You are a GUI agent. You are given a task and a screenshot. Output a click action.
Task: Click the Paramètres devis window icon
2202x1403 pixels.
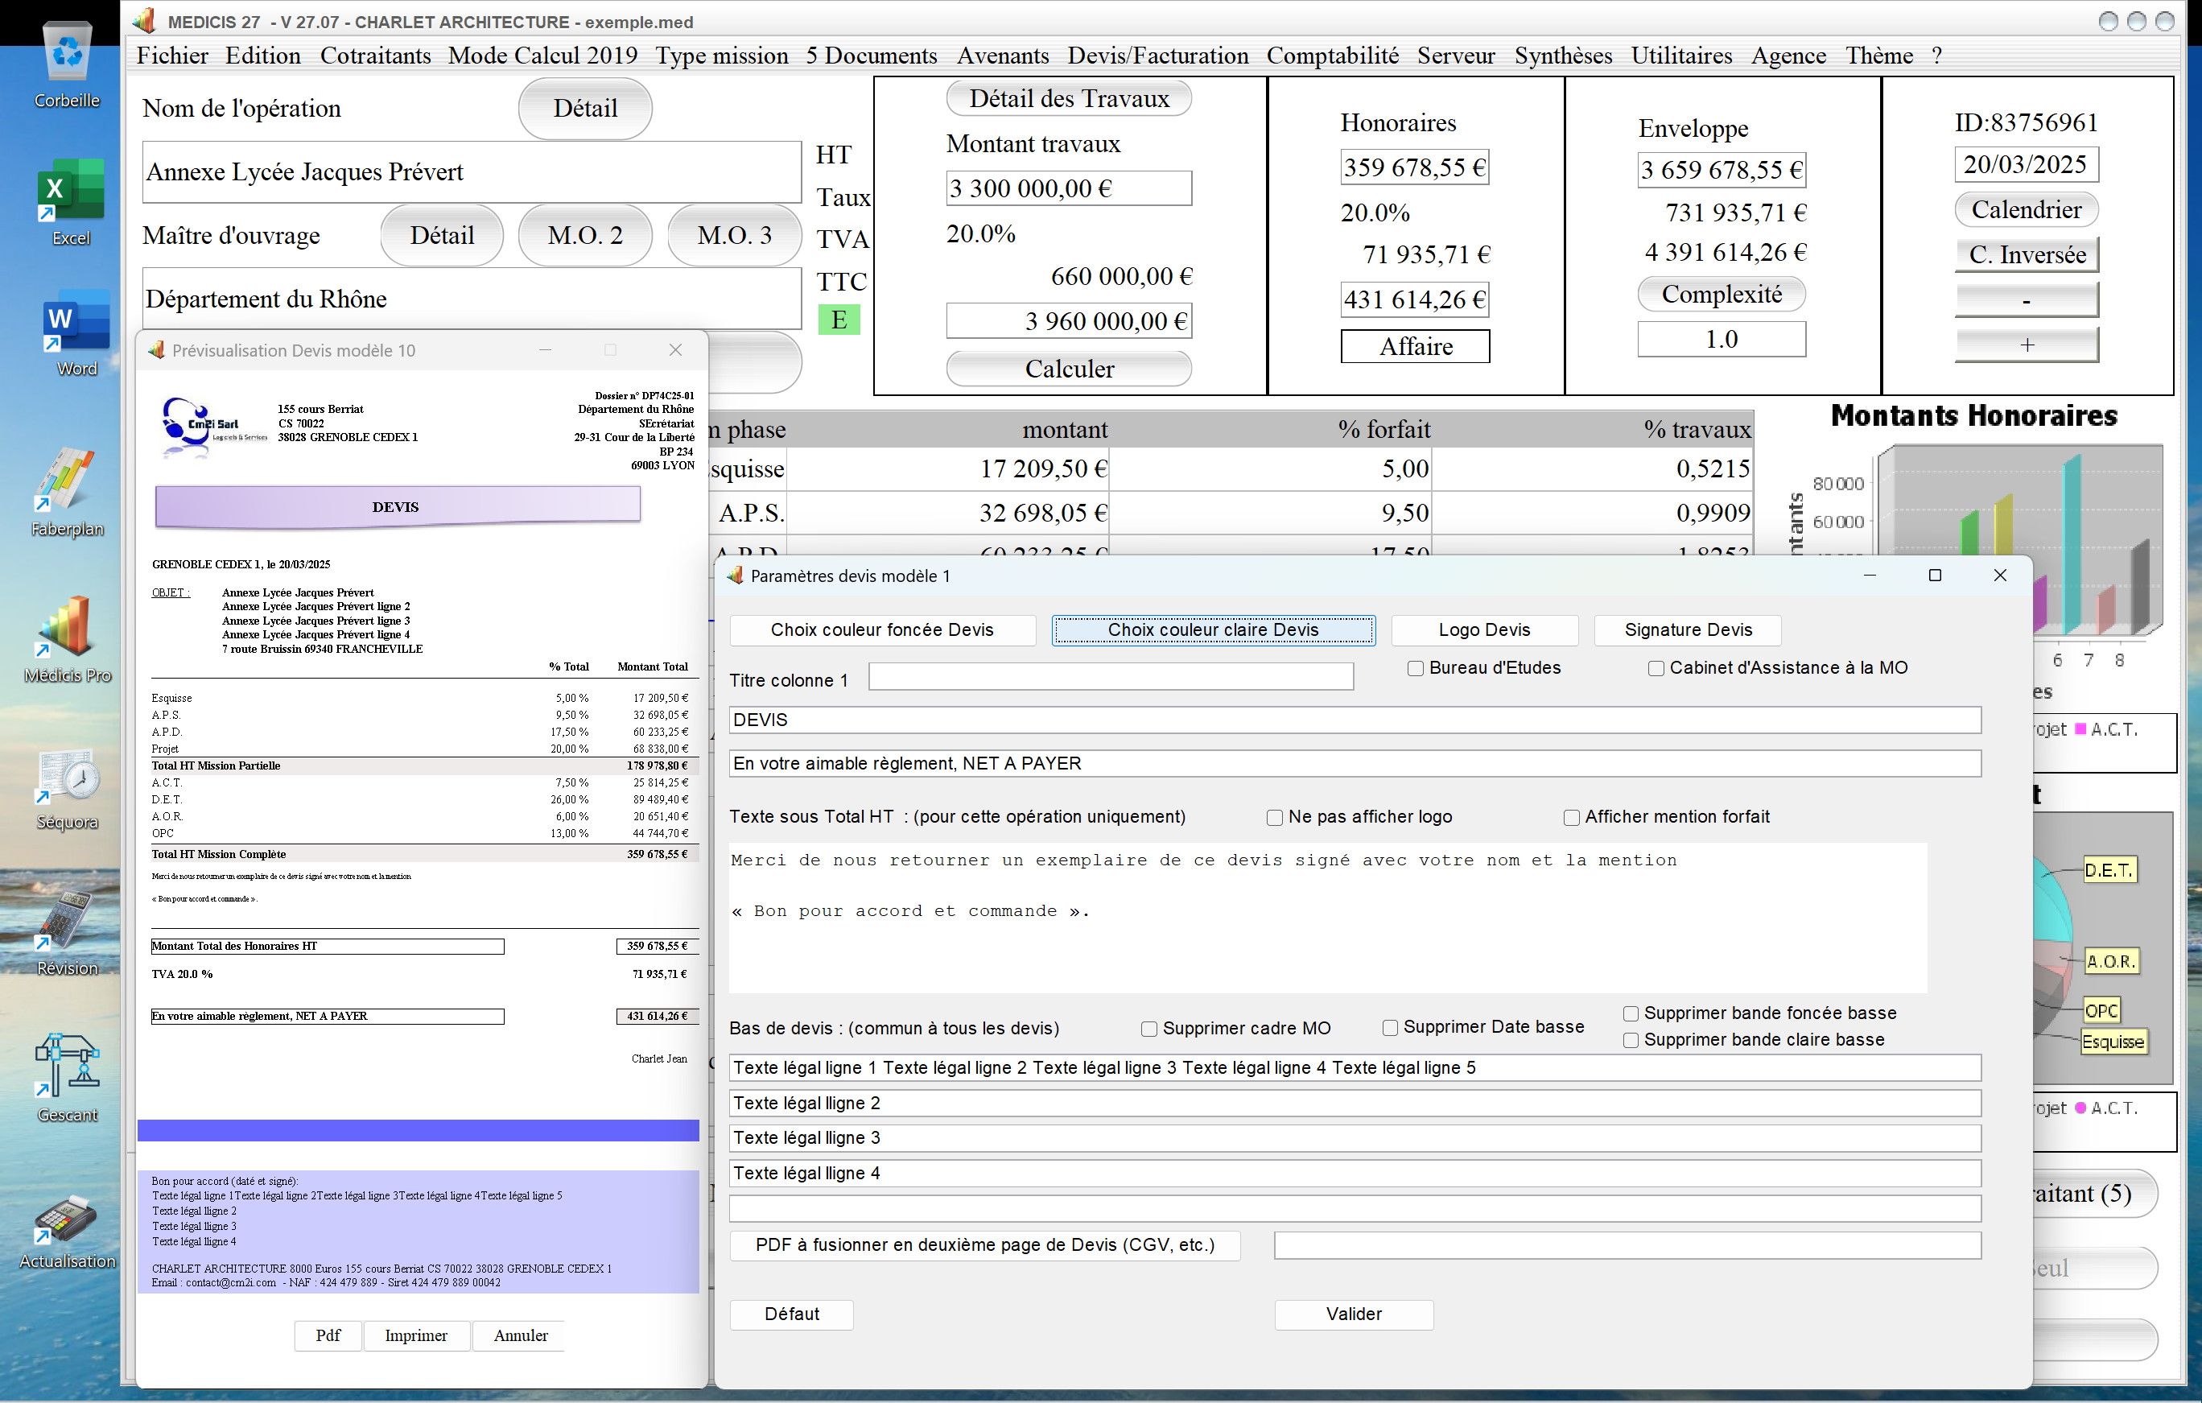pyautogui.click(x=734, y=576)
